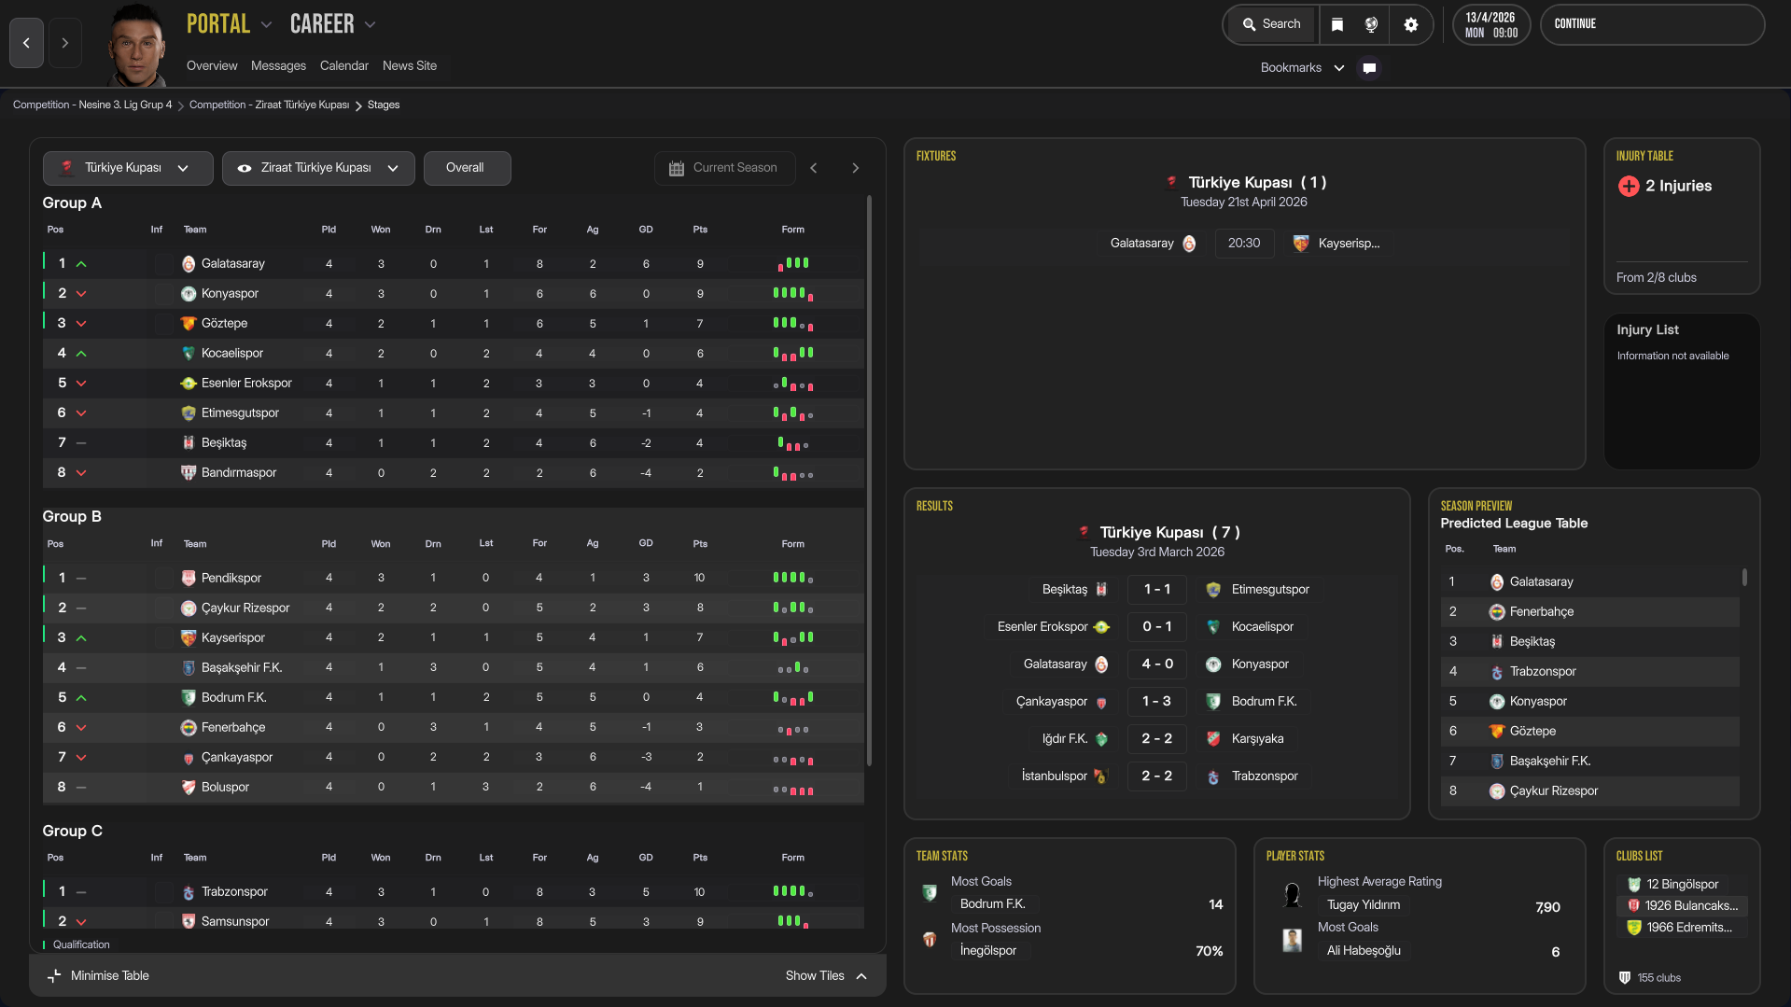Switch to the Calendar tab
The height and width of the screenshot is (1007, 1791).
(343, 66)
